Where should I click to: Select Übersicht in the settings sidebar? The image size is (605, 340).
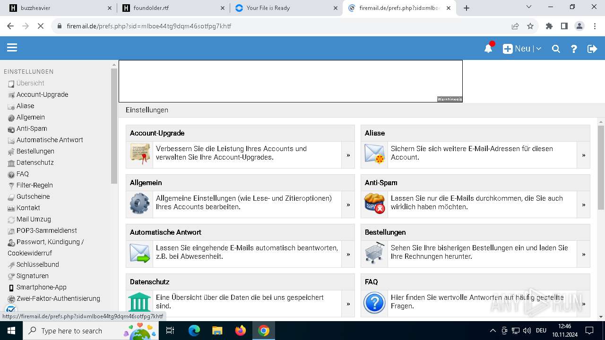point(30,83)
